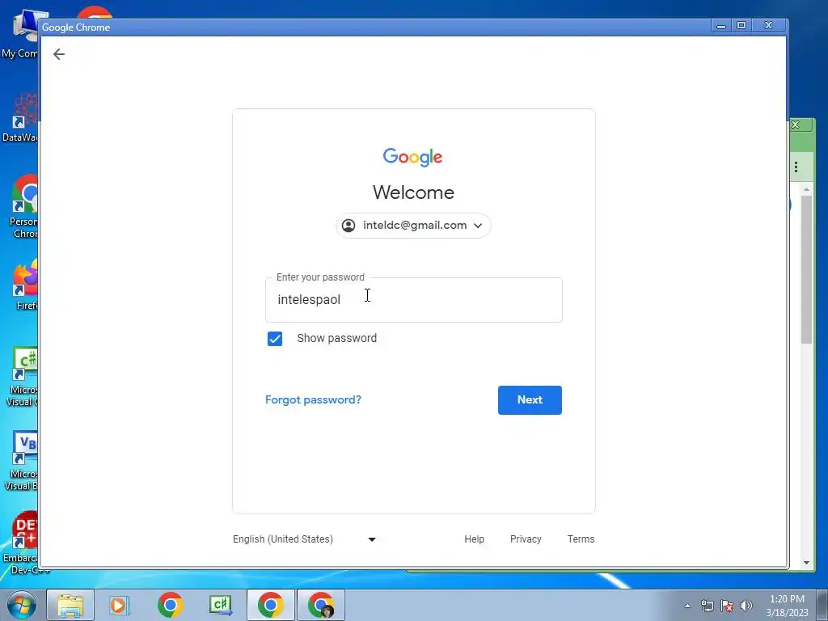
Task: Select the DataWa desktop shortcut
Action: [x=19, y=118]
